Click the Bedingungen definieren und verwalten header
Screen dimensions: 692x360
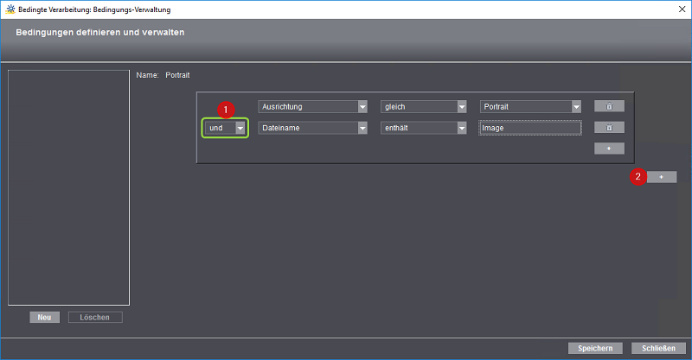tap(99, 33)
